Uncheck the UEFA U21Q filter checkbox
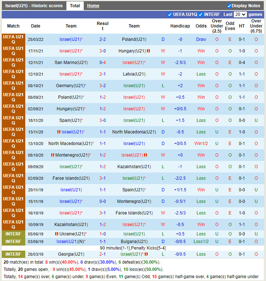Screen dimensions: 266x281 click(170, 14)
